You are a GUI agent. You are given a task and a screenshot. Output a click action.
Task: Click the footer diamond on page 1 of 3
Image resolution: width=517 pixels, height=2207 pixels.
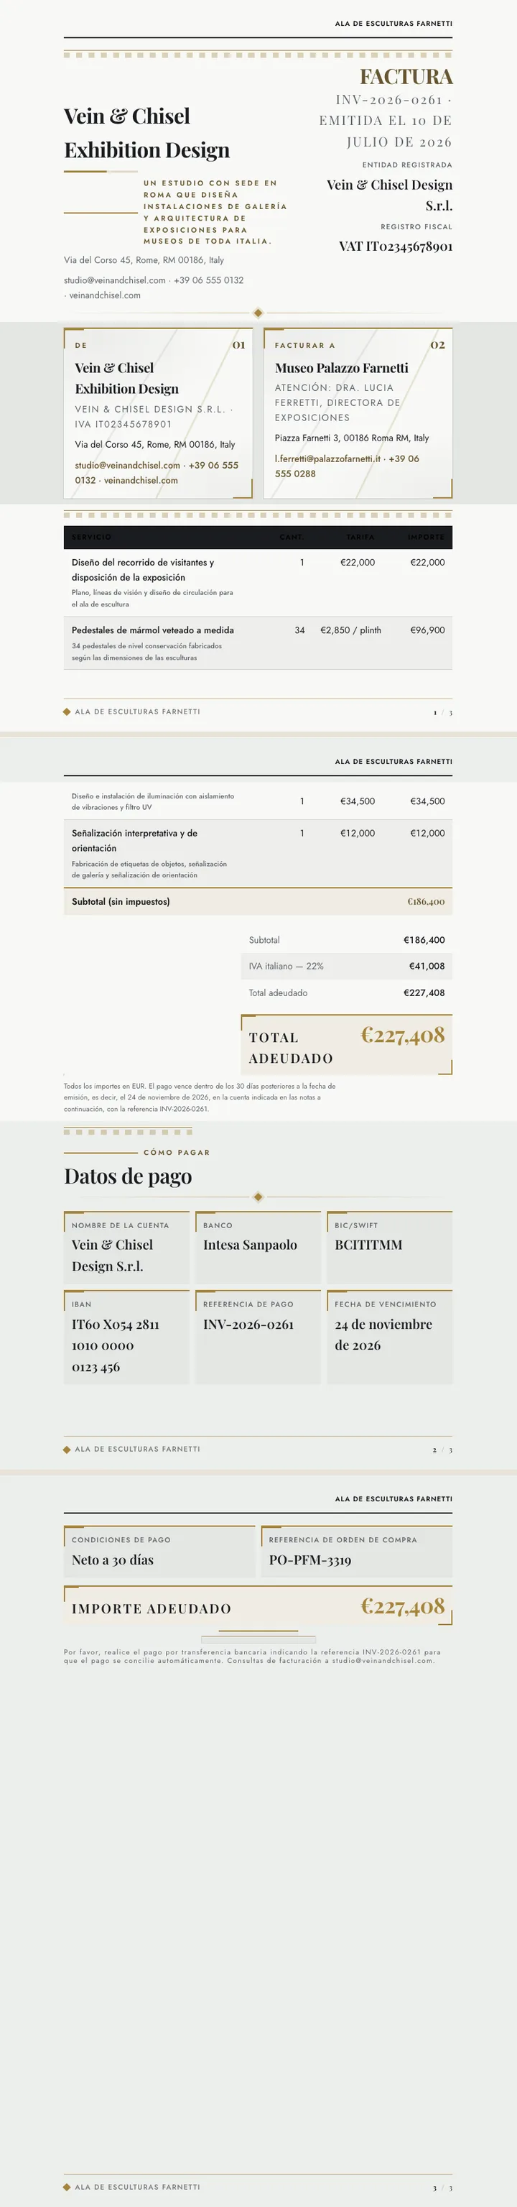(x=67, y=711)
